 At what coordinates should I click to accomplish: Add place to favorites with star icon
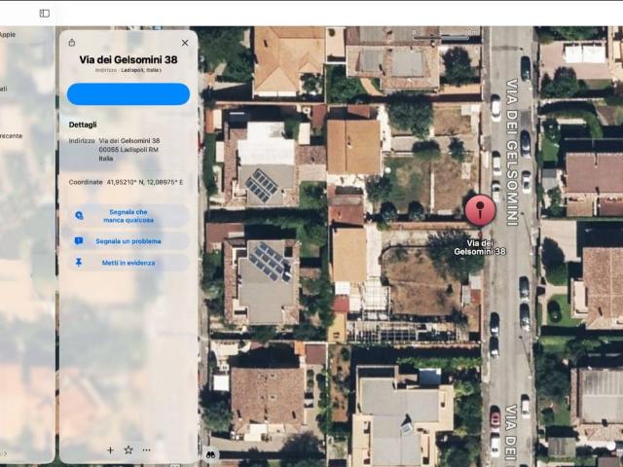tap(128, 449)
